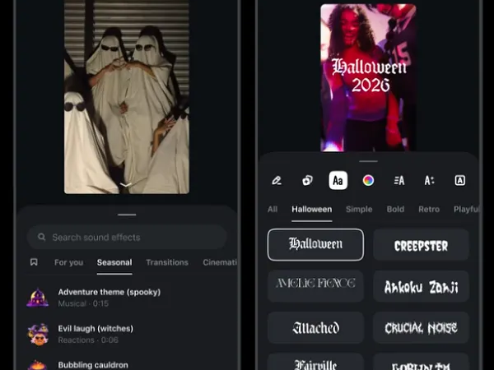Image resolution: width=494 pixels, height=370 pixels.
Task: Choose the Halloween blackletter font
Action: click(315, 245)
